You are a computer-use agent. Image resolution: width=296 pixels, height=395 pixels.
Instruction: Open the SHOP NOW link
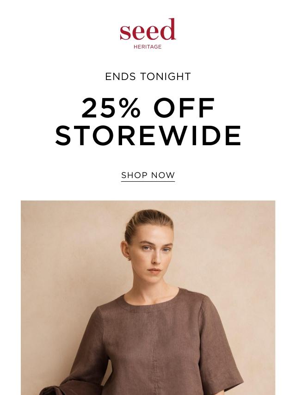[x=148, y=175]
